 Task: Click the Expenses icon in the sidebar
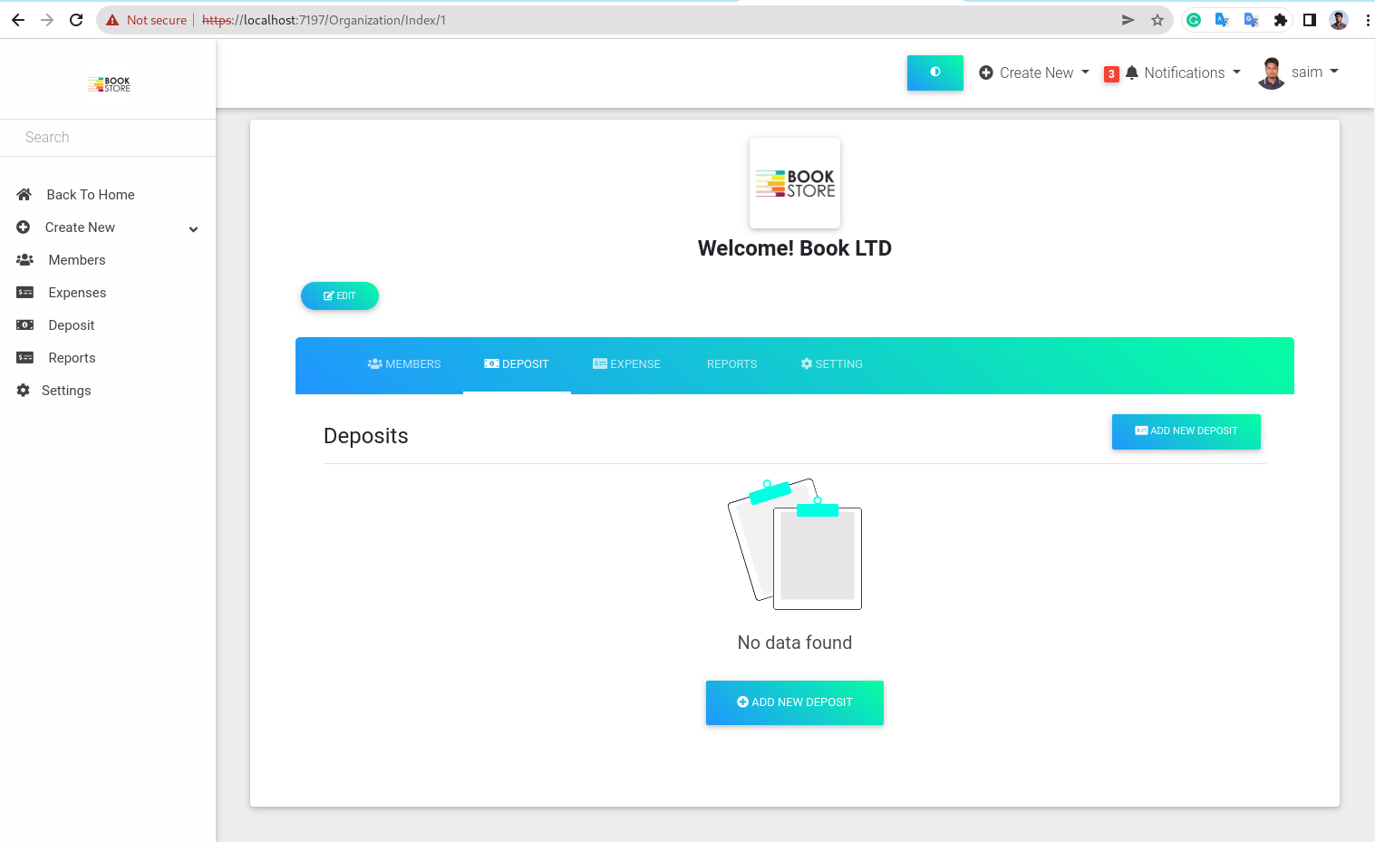[24, 292]
